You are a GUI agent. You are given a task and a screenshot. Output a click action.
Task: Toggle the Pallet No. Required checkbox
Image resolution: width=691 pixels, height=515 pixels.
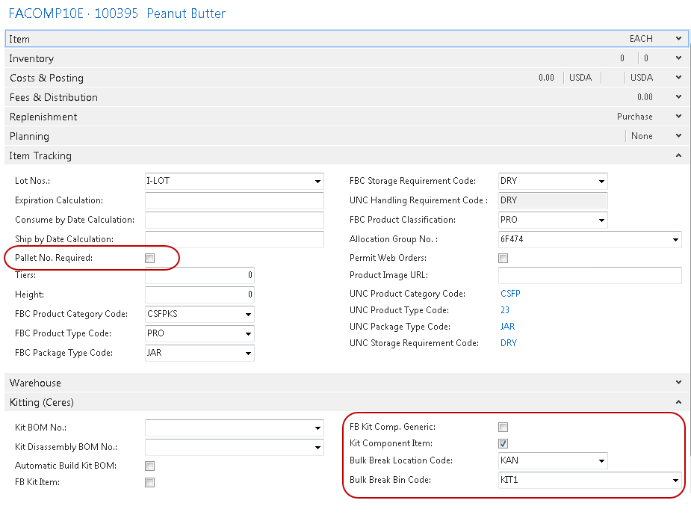[x=150, y=259]
